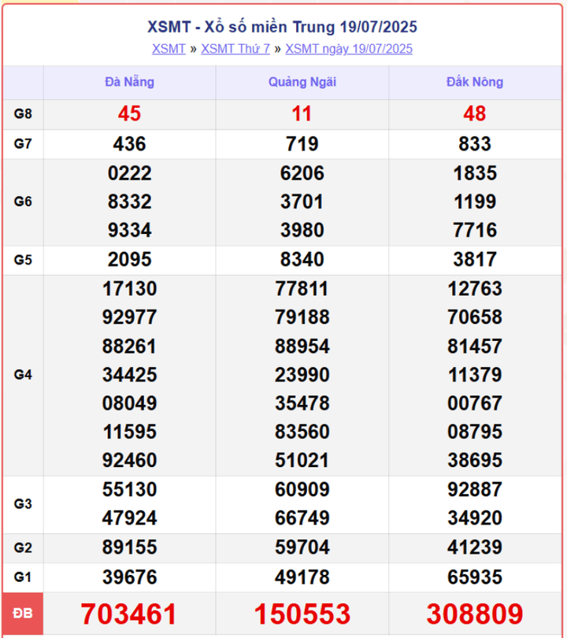This screenshot has height=638, width=567.
Task: Open the XSMT ngày 19/07/2025 link
Action: (x=349, y=49)
